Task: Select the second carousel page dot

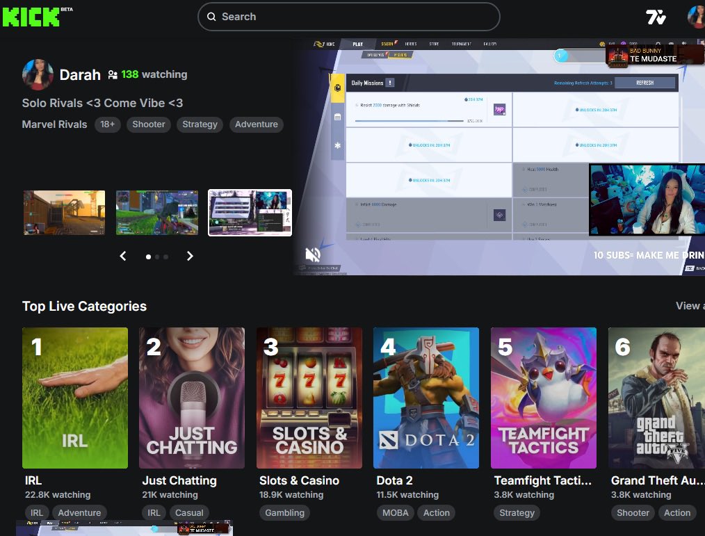Action: point(157,257)
